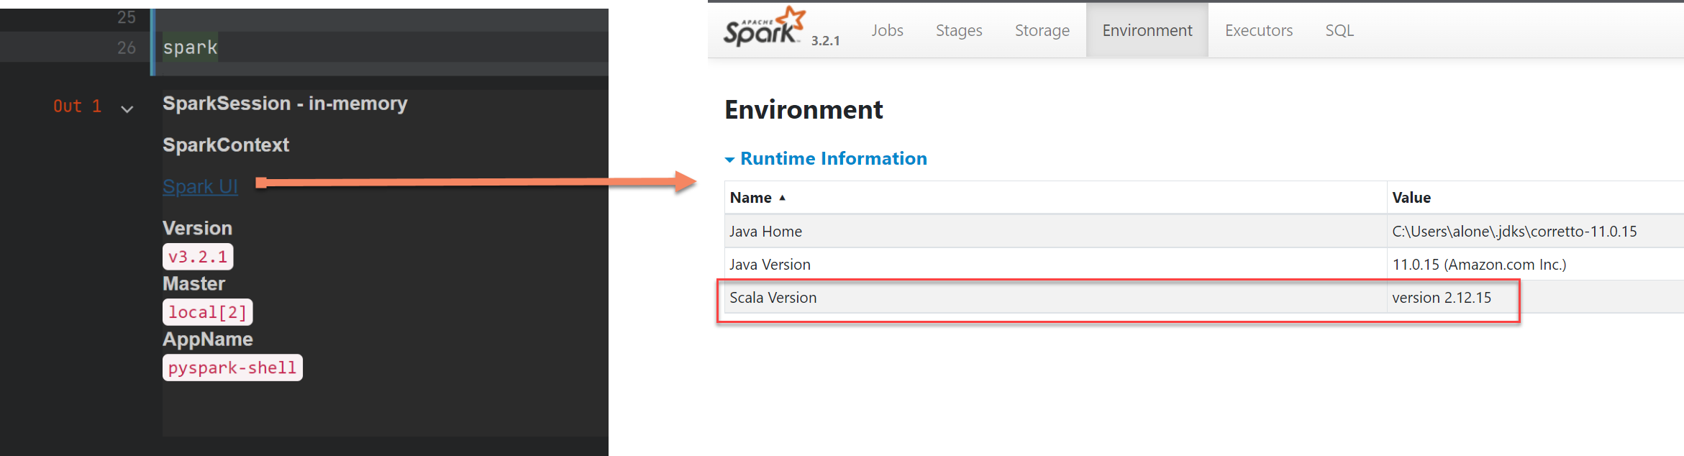Open the Spark UI link in notebook output

tap(200, 187)
